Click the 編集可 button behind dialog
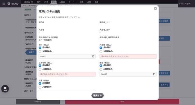 pos(31,52)
